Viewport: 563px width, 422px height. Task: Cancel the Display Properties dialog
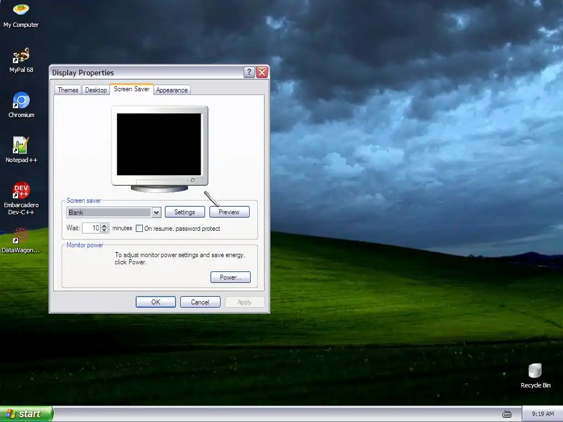[200, 302]
